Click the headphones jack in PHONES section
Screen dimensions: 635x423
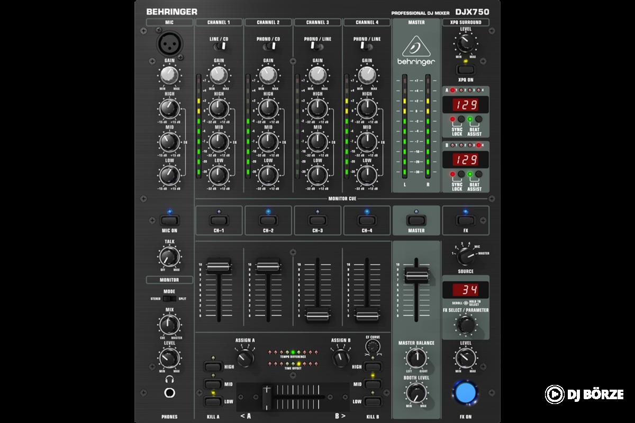tap(169, 393)
